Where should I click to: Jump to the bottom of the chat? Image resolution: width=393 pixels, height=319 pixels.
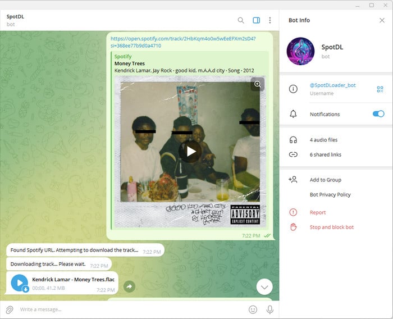tap(264, 287)
